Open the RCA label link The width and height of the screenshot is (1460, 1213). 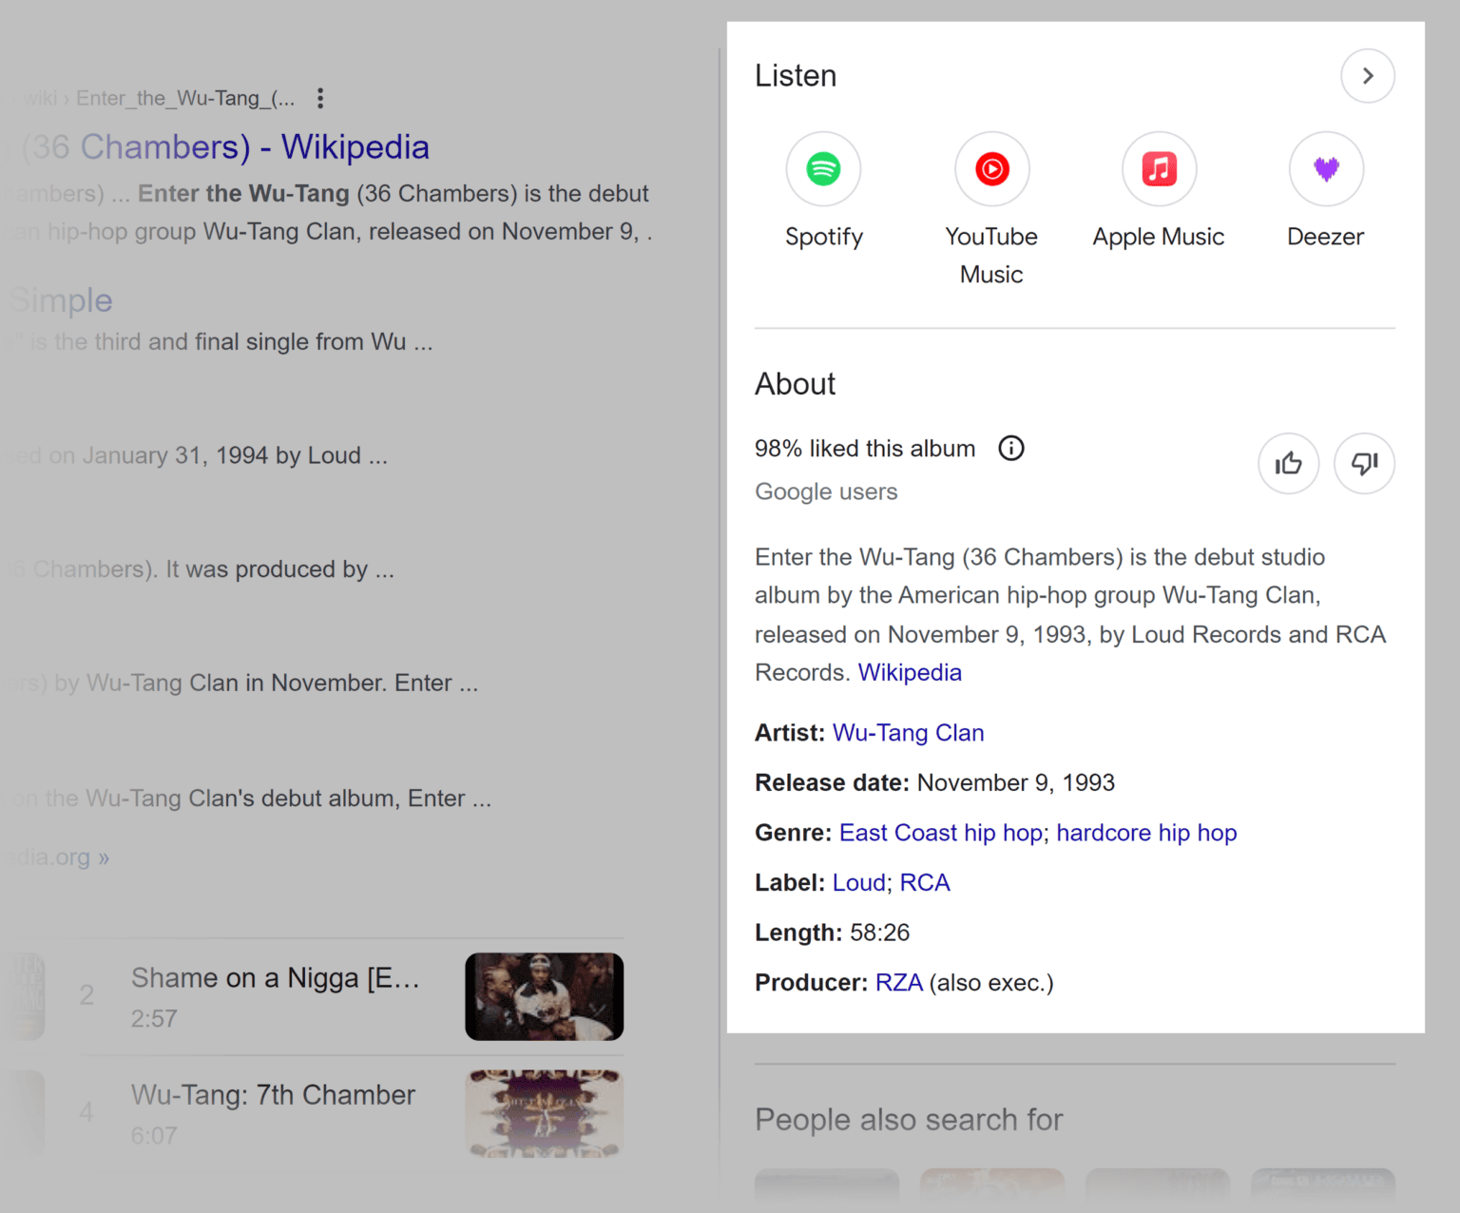[x=924, y=882]
